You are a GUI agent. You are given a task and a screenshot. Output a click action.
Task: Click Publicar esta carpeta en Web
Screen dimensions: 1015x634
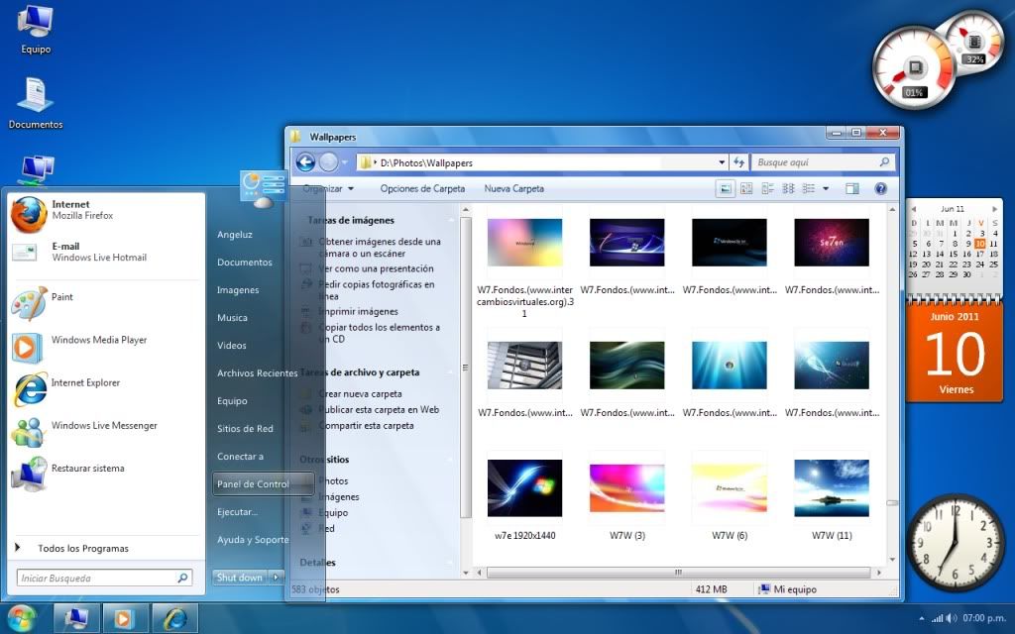pyautogui.click(x=379, y=409)
